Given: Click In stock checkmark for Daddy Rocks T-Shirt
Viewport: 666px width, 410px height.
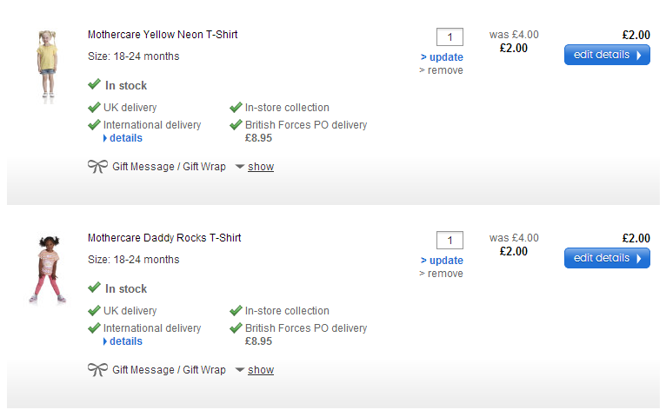Looking at the screenshot, I should coord(94,288).
